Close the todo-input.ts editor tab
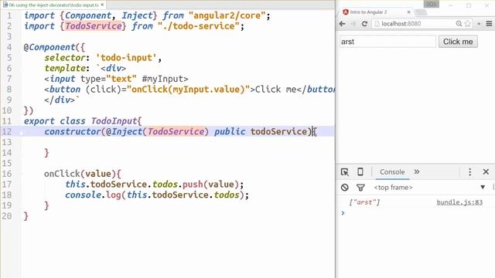The width and height of the screenshot is (495, 278). (x=102, y=5)
